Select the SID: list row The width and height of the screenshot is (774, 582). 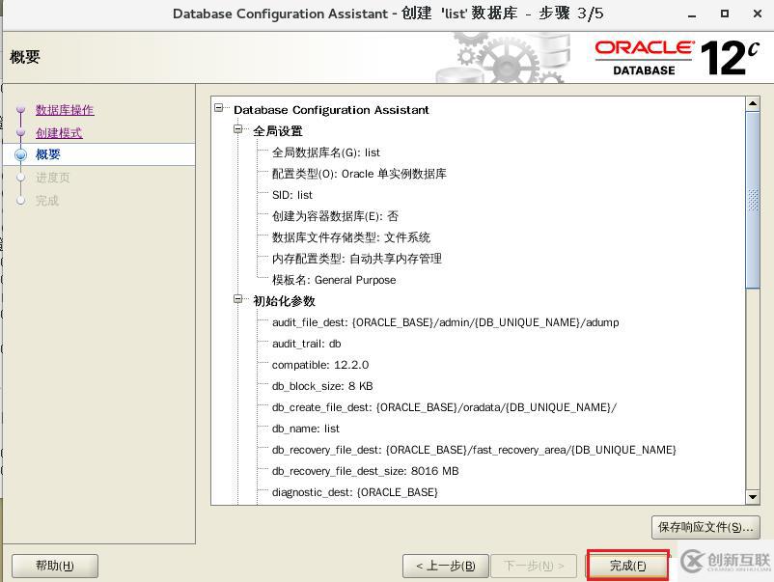(292, 195)
